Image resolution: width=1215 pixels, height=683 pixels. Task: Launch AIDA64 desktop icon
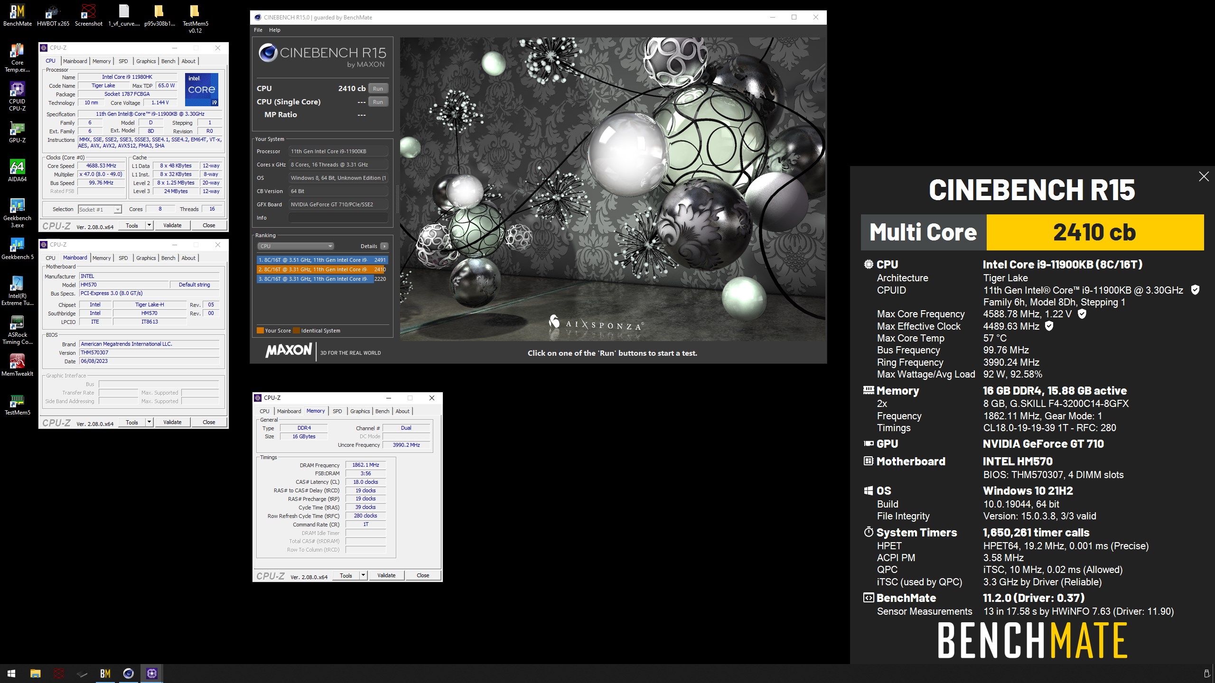point(18,170)
